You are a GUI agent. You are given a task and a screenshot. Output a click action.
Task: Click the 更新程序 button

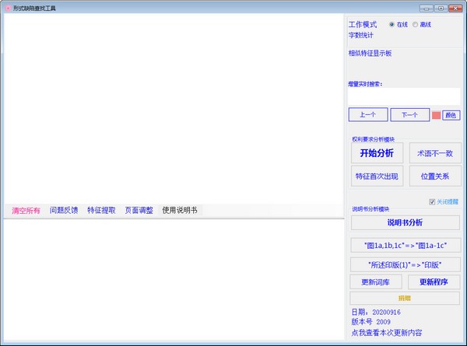pos(434,281)
